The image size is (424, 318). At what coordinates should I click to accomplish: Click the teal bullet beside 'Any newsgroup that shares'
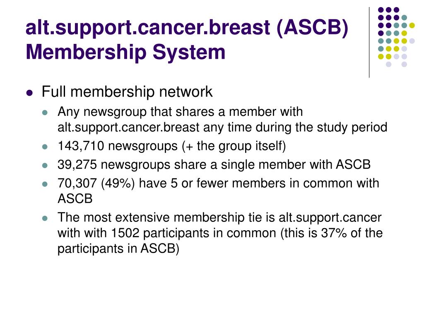click(x=45, y=113)
